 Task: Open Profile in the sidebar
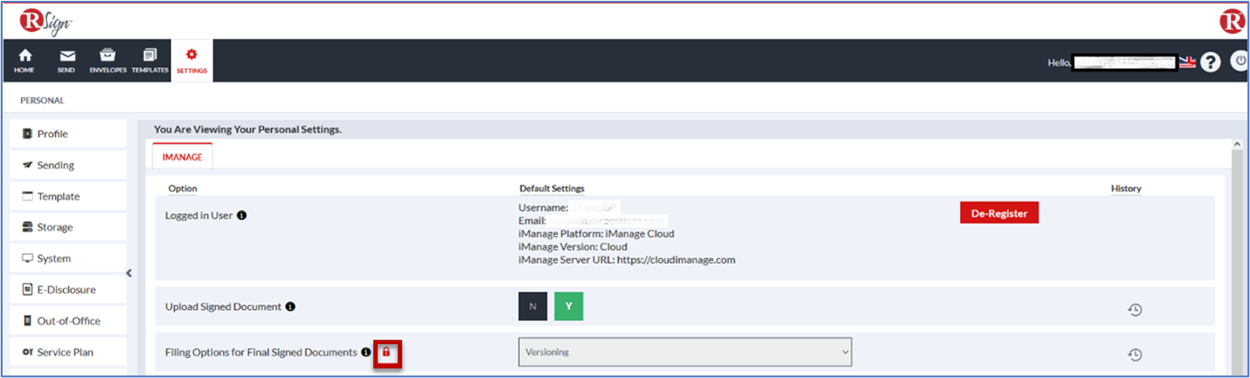(x=68, y=134)
